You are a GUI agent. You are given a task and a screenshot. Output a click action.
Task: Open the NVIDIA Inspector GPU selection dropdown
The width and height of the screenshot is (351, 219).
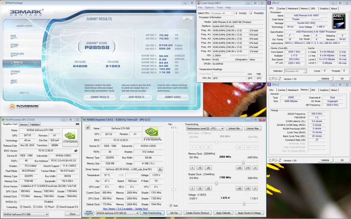(117, 213)
